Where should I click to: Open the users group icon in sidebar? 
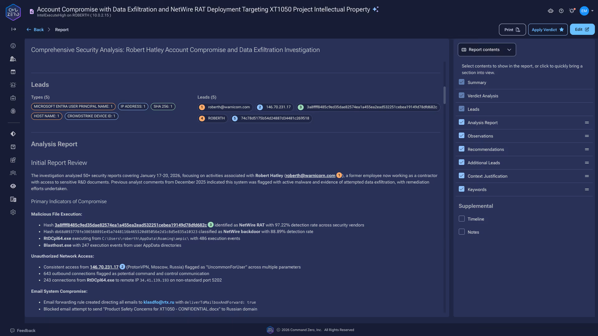[x=13, y=173]
